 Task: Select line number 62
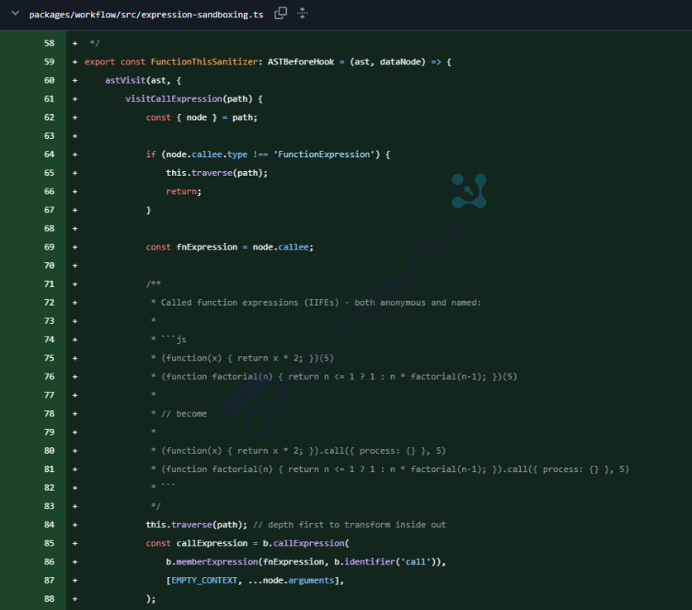point(49,117)
